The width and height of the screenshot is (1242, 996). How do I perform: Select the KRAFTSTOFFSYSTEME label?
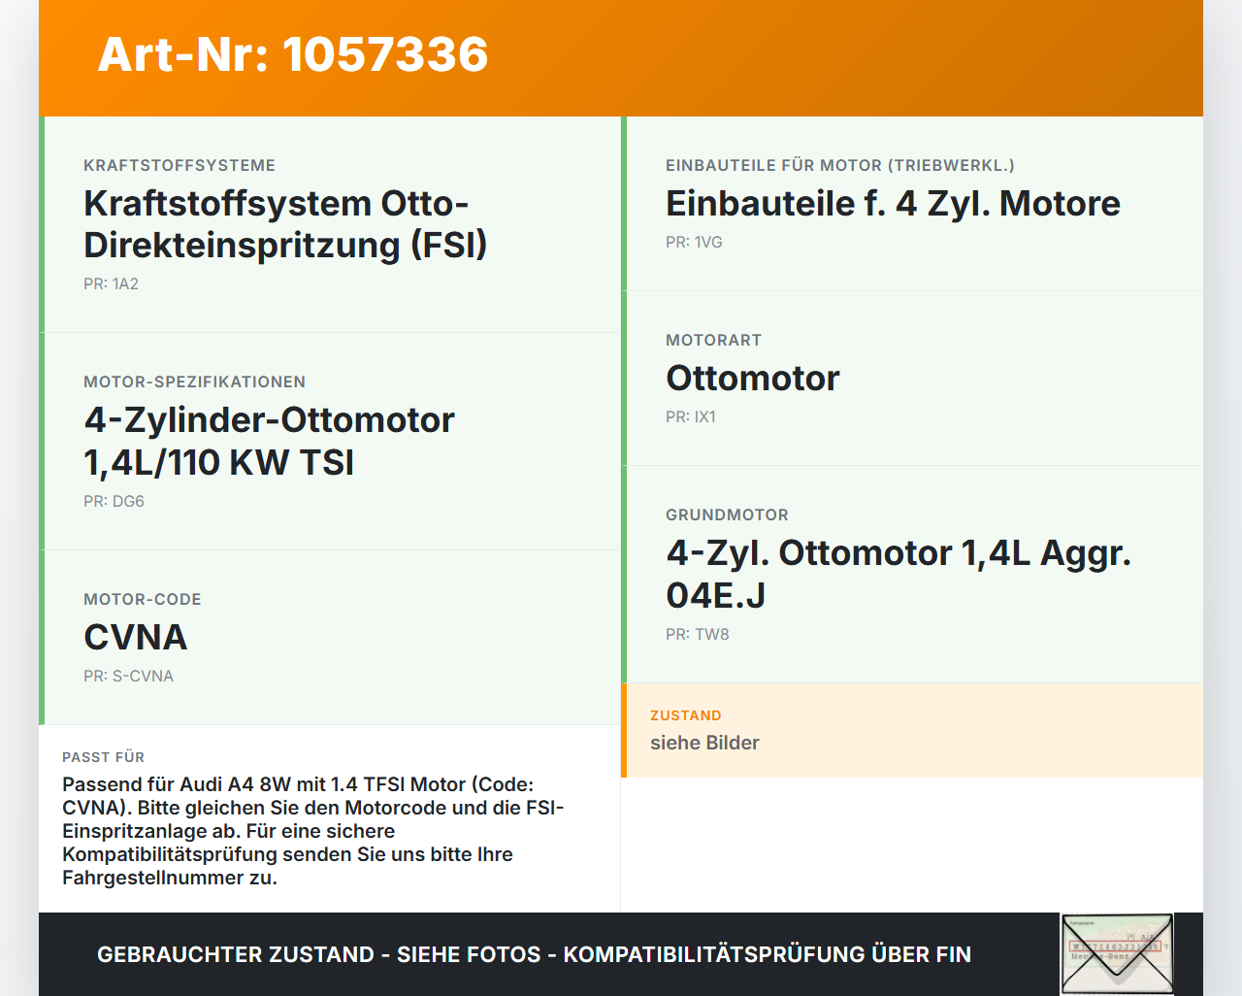point(180,166)
